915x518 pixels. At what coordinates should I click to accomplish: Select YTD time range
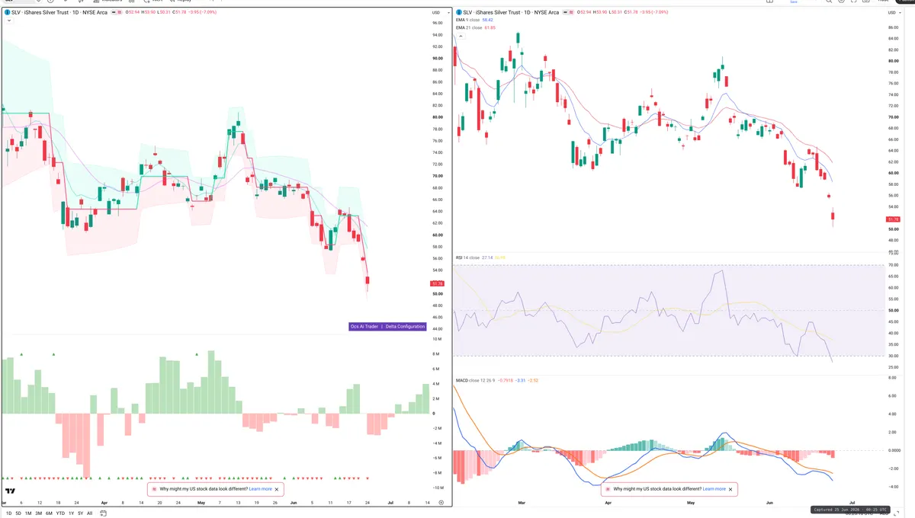pyautogui.click(x=60, y=513)
